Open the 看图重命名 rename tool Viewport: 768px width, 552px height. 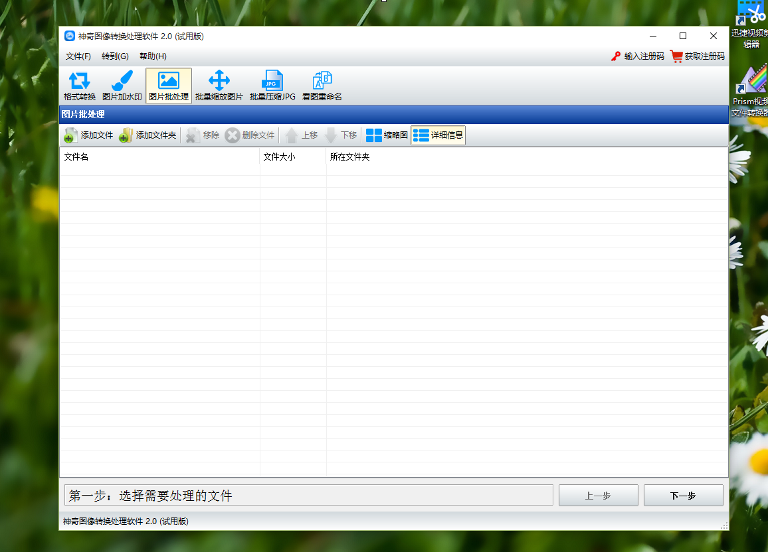pyautogui.click(x=322, y=86)
